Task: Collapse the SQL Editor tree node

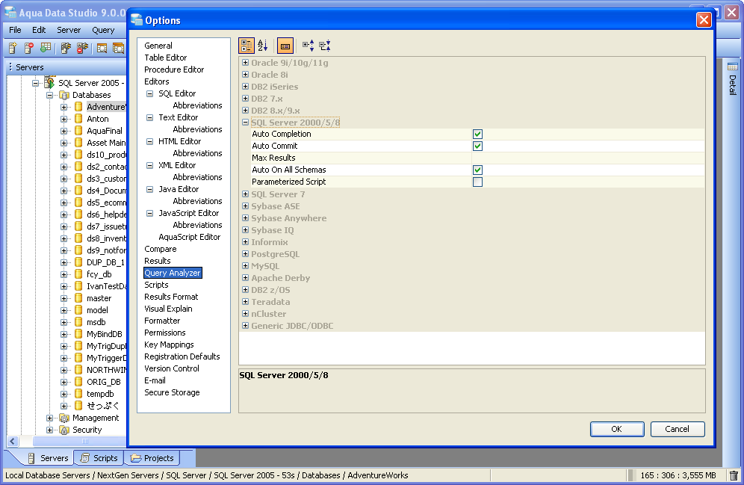Action: [149, 93]
